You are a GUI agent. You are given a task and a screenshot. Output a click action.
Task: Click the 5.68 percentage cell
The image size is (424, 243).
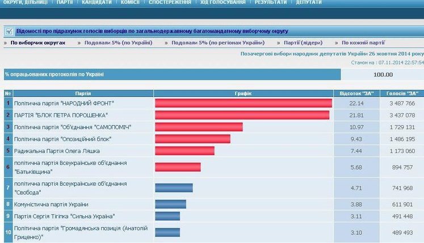coord(356,168)
